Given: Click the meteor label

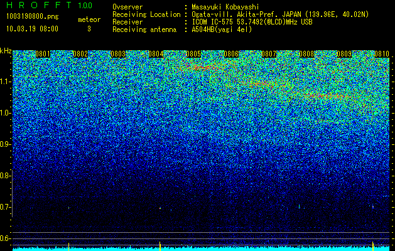Looking at the screenshot, I should pyautogui.click(x=89, y=19).
